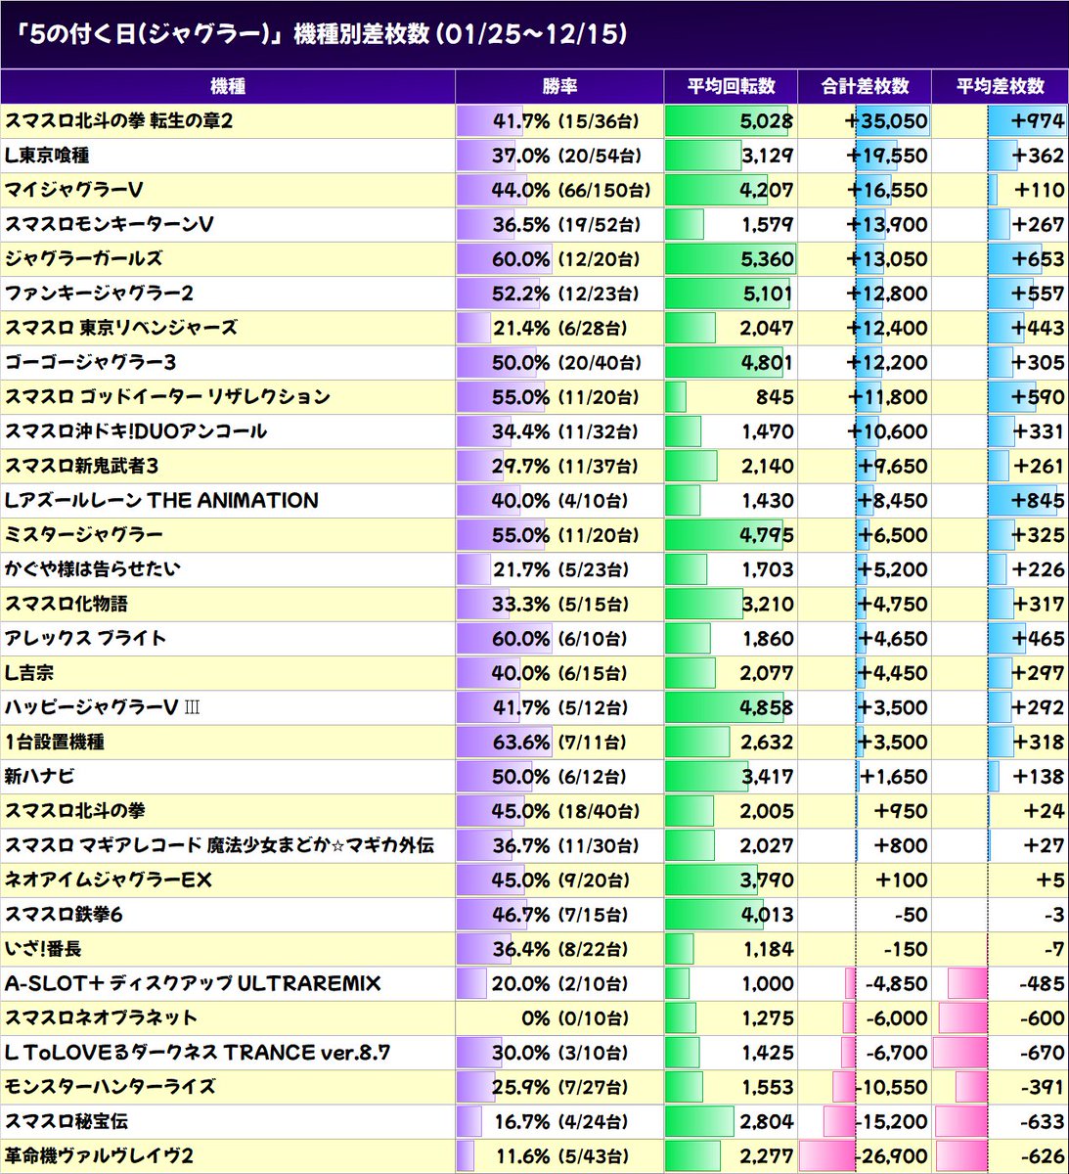The width and height of the screenshot is (1069, 1174).
Task: Select the スマスロ沖ドキ!DUOアンコール machine name
Action: click(x=135, y=431)
